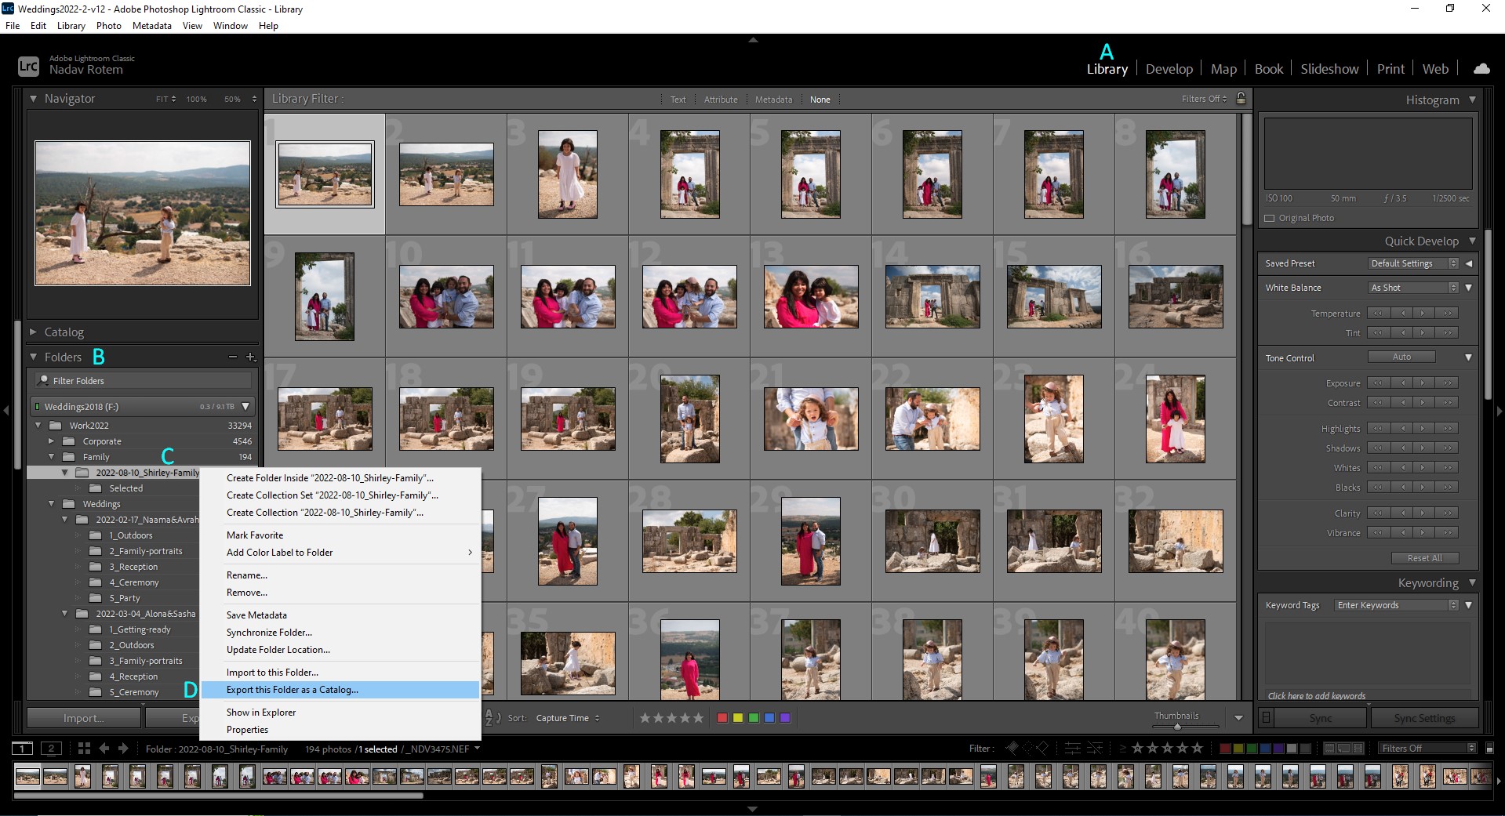
Task: Choose Mark Favorite in context menu
Action: (x=340, y=535)
